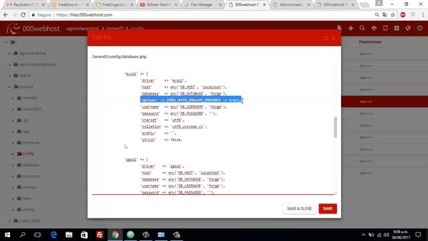The height and width of the screenshot is (241, 428).
Task: Open FileZilla from the taskbar
Action: 100,235
